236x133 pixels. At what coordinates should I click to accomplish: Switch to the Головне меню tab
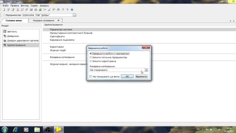click(x=14, y=21)
